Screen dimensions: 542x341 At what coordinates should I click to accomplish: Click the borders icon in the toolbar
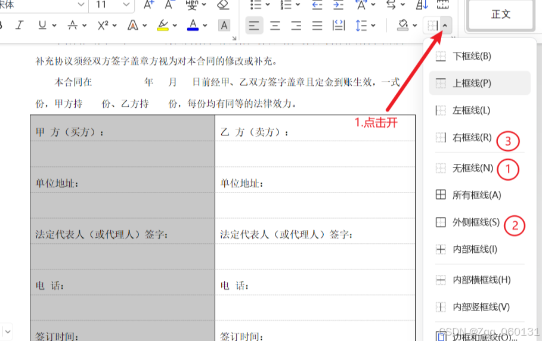(x=432, y=25)
